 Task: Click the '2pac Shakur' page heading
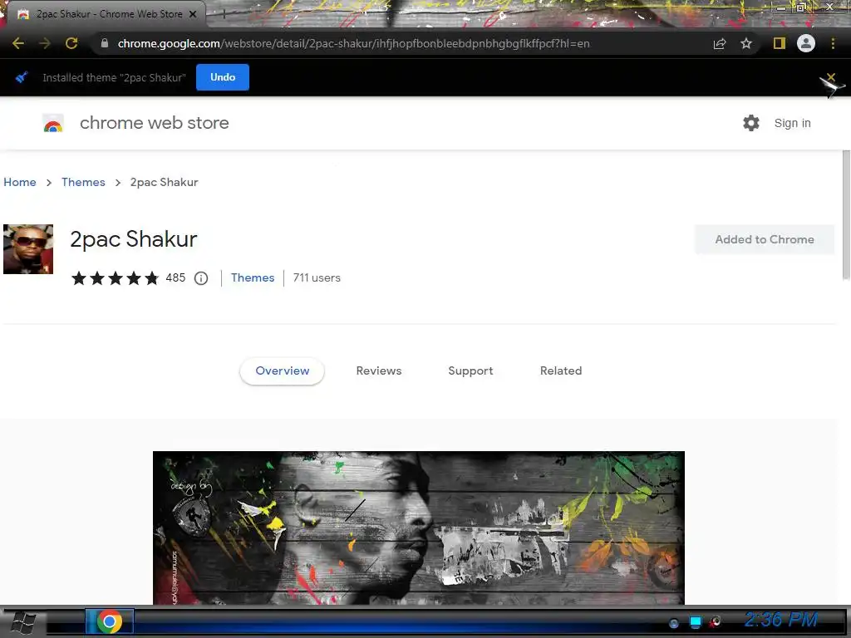tap(134, 239)
